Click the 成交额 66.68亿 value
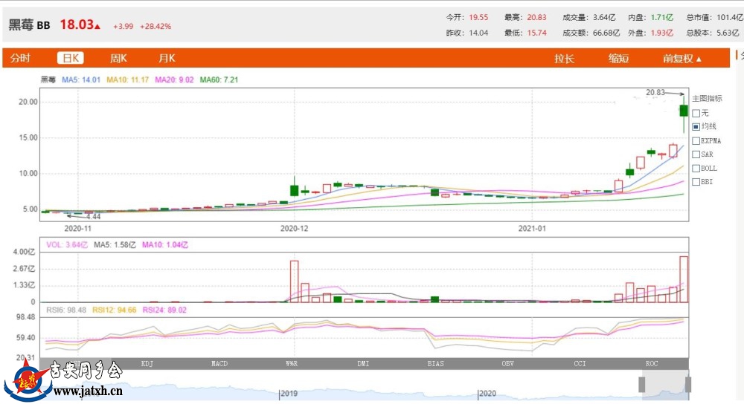This screenshot has width=744, height=407. 606,33
